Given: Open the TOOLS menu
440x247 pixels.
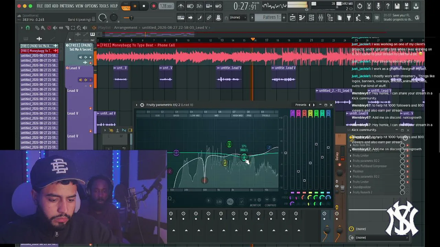Looking at the screenshot, I should (x=104, y=6).
